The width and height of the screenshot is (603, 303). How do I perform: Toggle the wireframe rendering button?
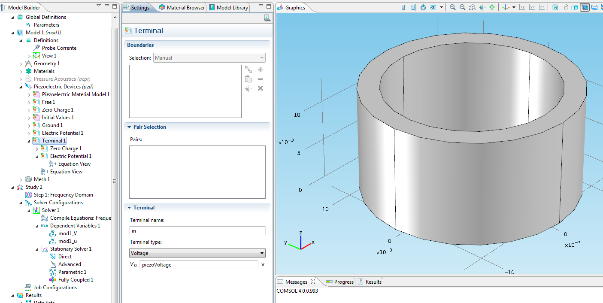(x=594, y=7)
